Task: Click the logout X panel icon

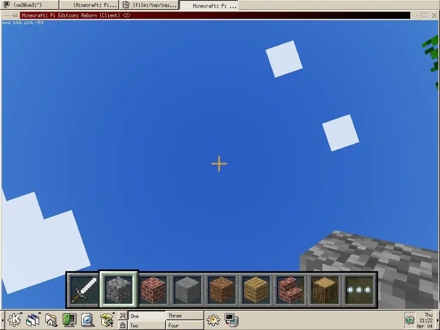Action: click(122, 316)
